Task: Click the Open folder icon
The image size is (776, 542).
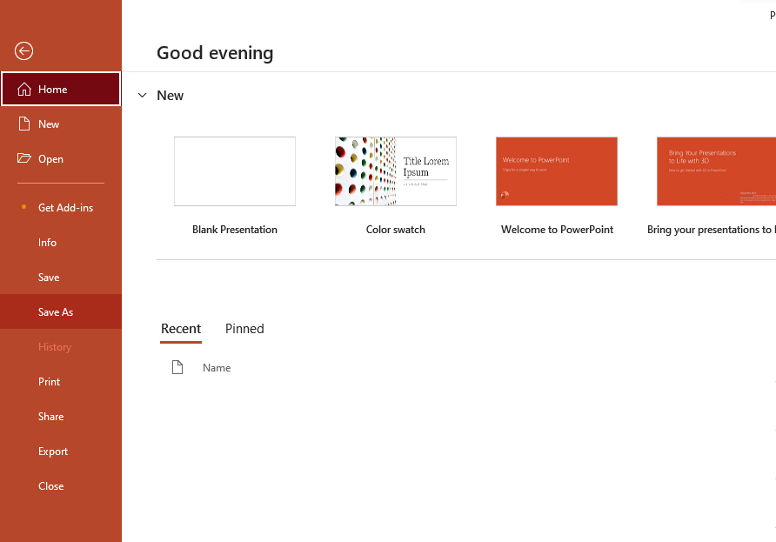Action: pyautogui.click(x=24, y=159)
